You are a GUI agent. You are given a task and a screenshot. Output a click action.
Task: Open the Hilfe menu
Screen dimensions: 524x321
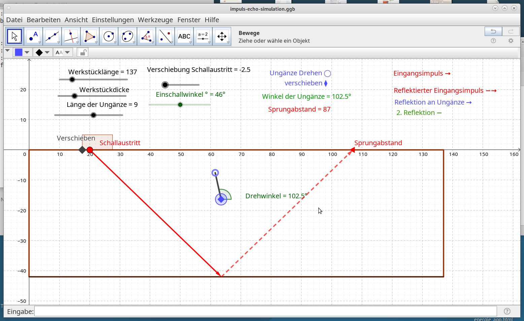pyautogui.click(x=212, y=20)
